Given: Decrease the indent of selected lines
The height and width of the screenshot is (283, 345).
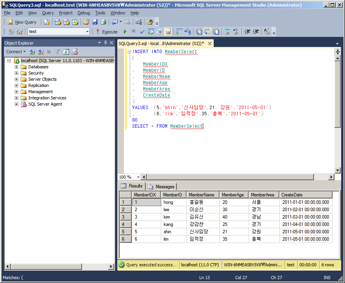Looking at the screenshot, I should (x=247, y=32).
